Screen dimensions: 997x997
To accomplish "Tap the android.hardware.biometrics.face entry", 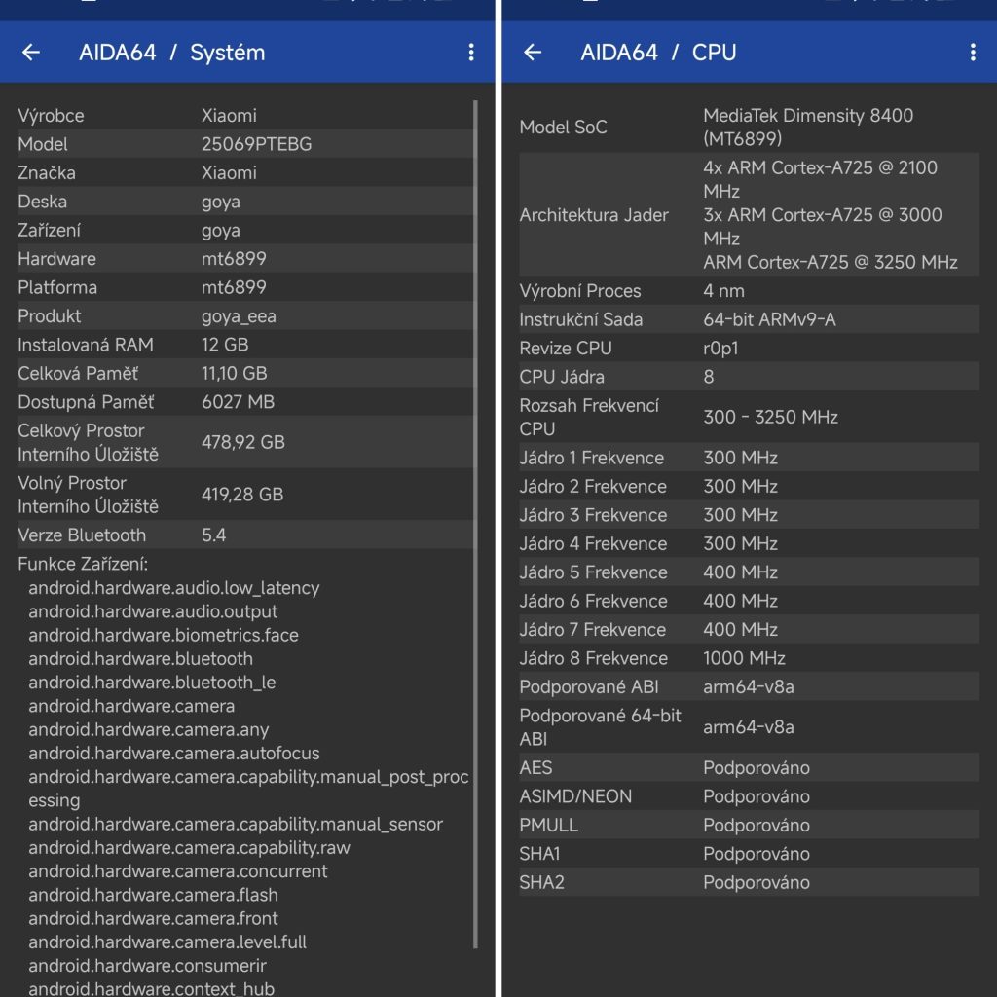I will [x=164, y=636].
